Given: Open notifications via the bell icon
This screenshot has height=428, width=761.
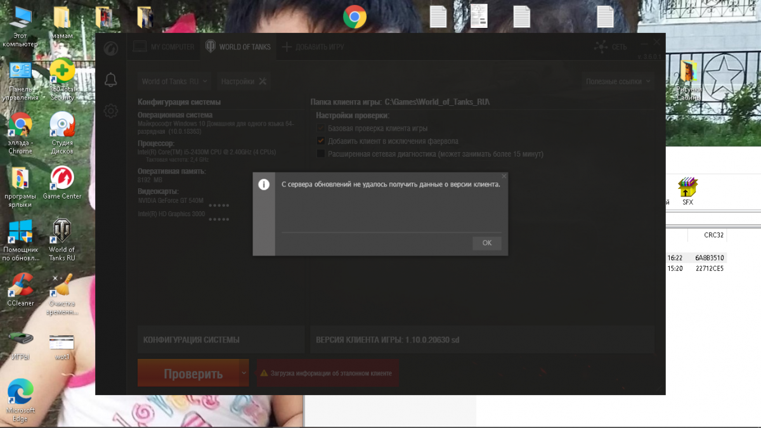Looking at the screenshot, I should [x=110, y=80].
